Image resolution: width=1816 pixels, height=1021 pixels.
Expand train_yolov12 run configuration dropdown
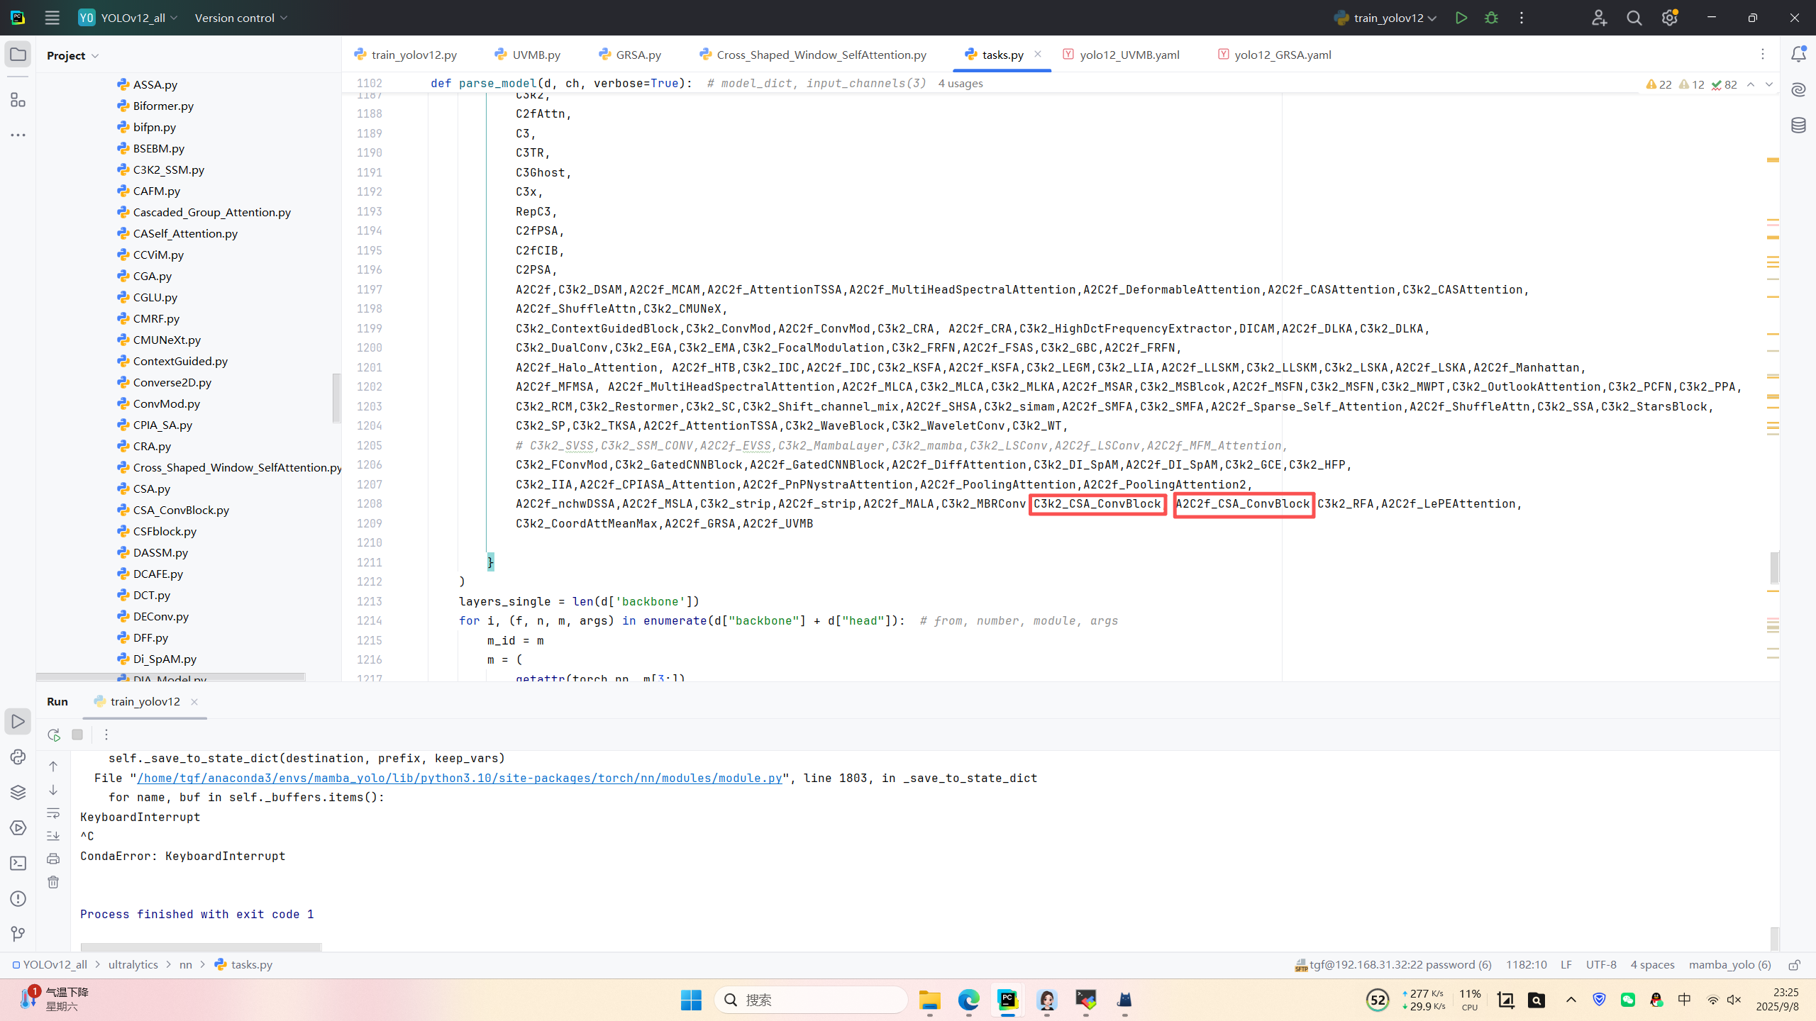tap(1385, 18)
